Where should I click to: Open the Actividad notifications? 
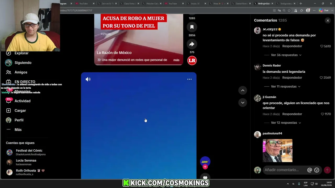pos(18,101)
